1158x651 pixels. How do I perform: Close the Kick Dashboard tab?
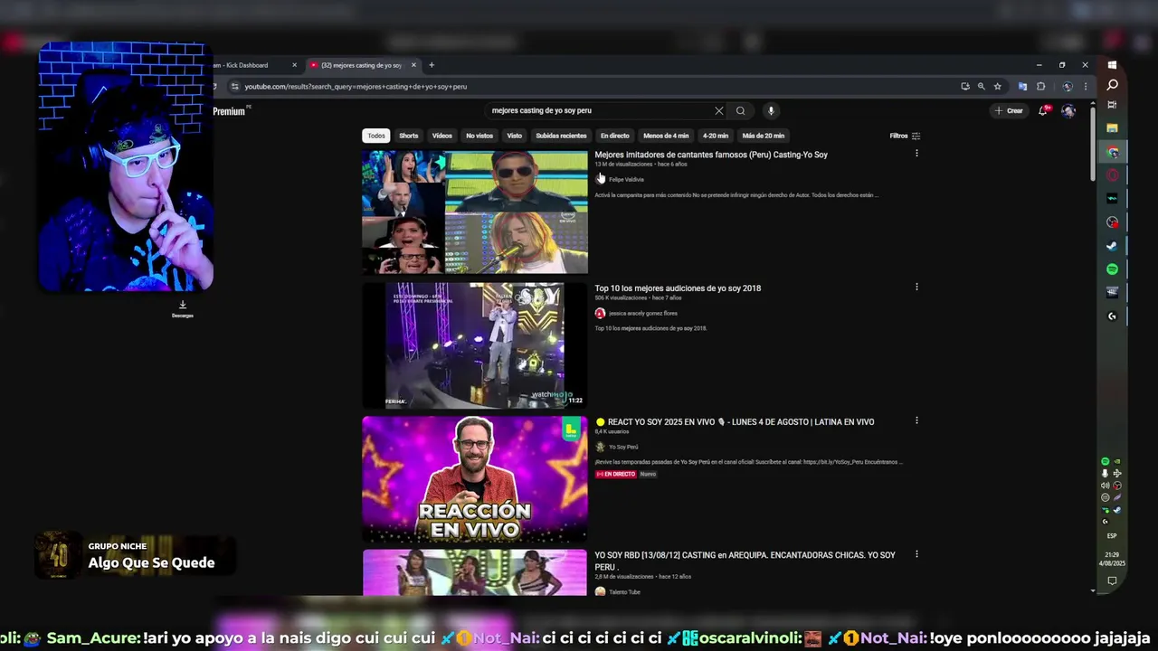click(294, 65)
